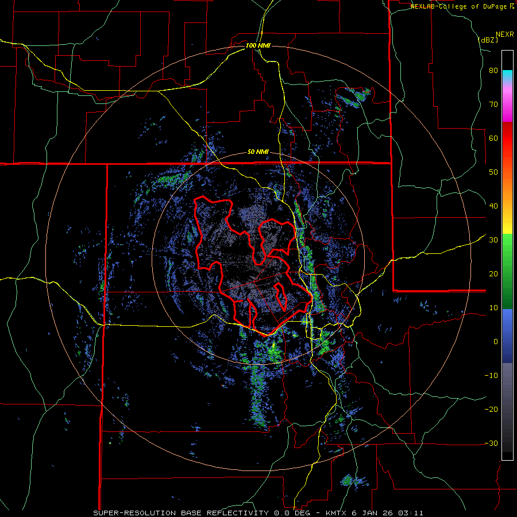Click the 50 NMI range ring label
517x517 pixels.
(x=258, y=152)
